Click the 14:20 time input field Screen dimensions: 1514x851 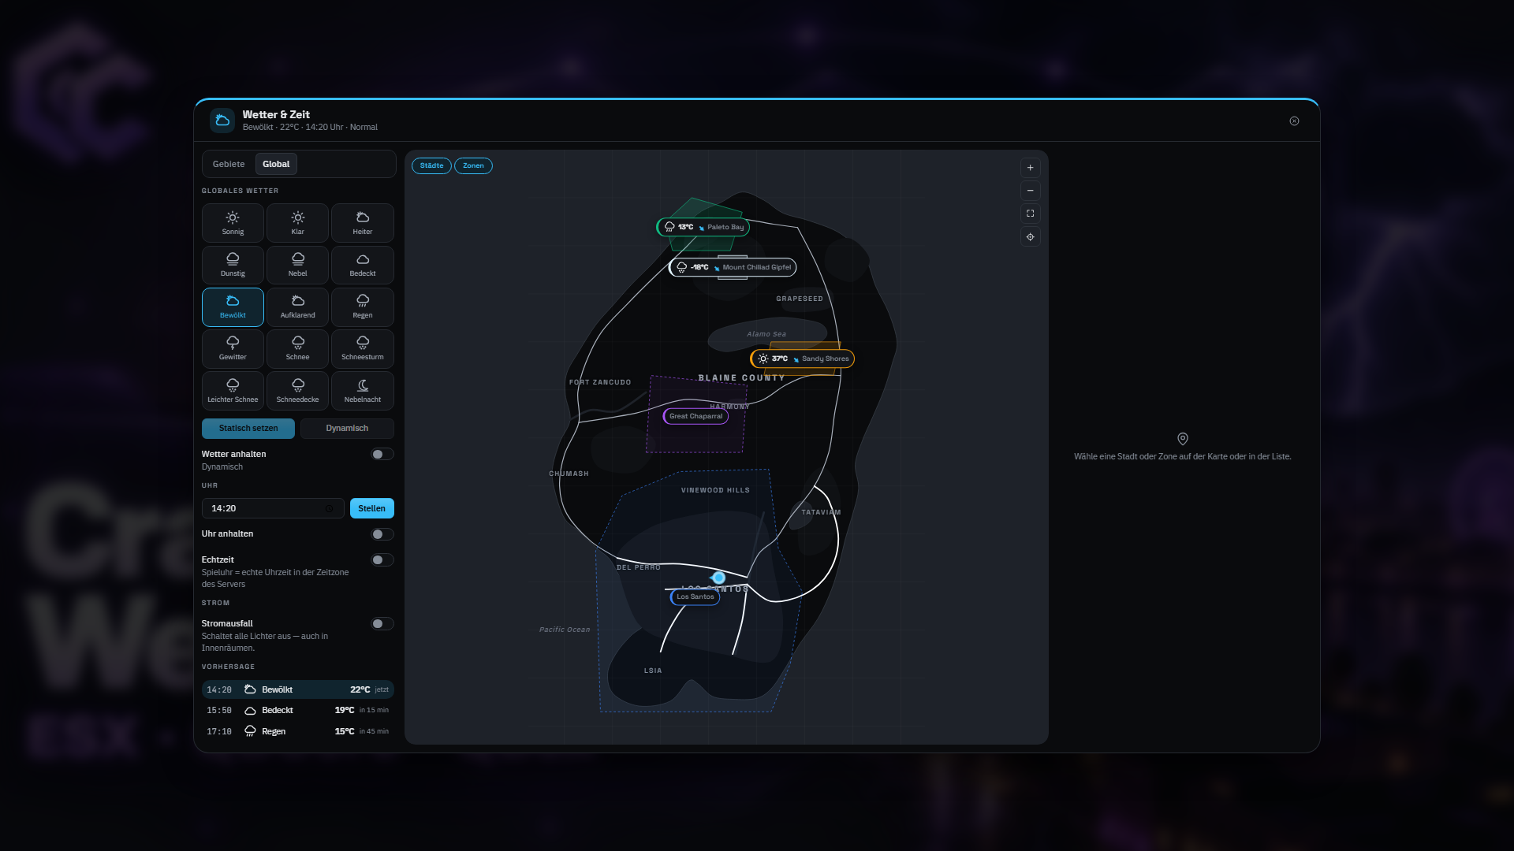pyautogui.click(x=273, y=508)
